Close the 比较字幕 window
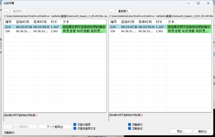This screenshot has height=137, width=215. tap(208, 3)
